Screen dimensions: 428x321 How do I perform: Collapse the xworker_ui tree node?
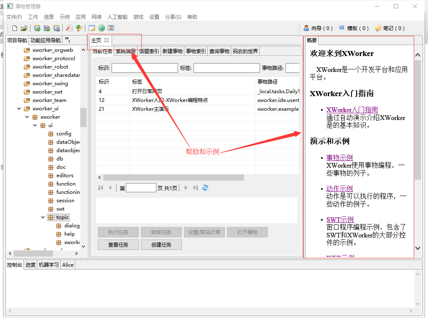point(19,109)
